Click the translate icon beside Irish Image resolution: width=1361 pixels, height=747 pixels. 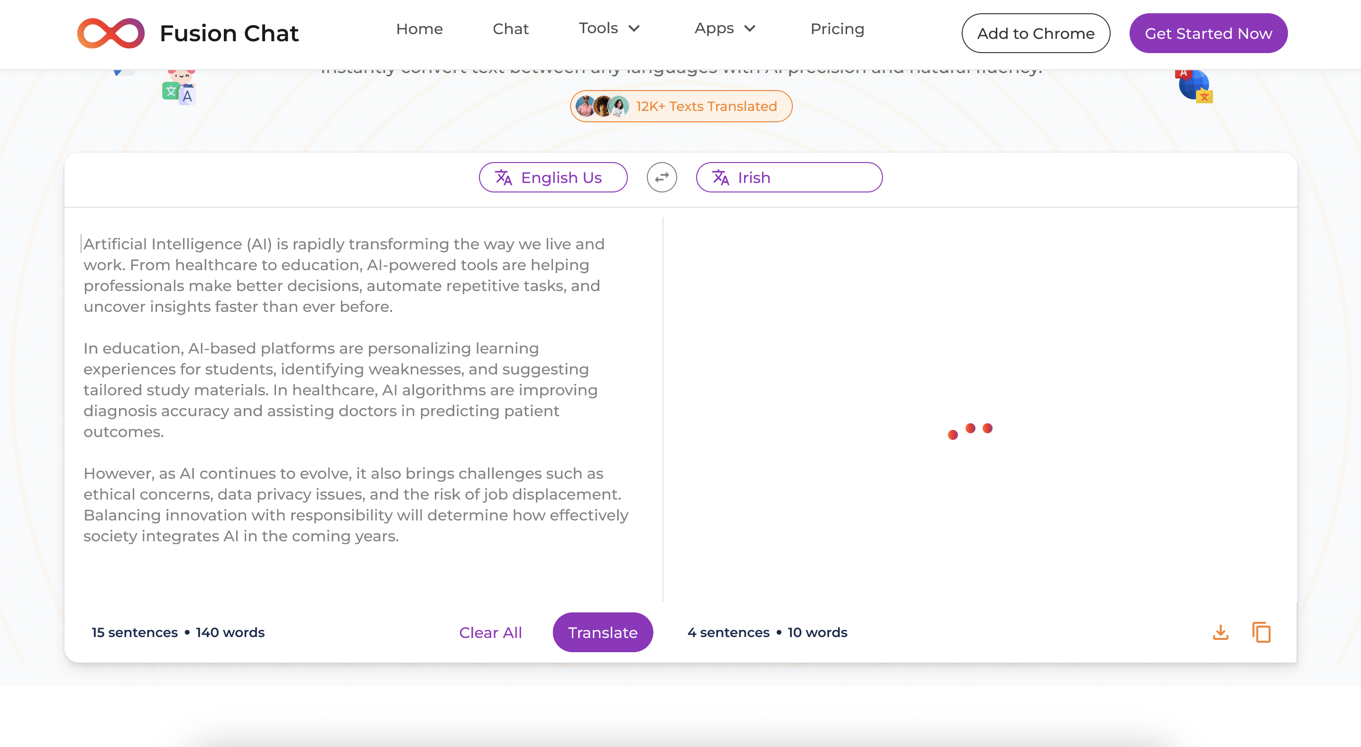click(x=721, y=177)
